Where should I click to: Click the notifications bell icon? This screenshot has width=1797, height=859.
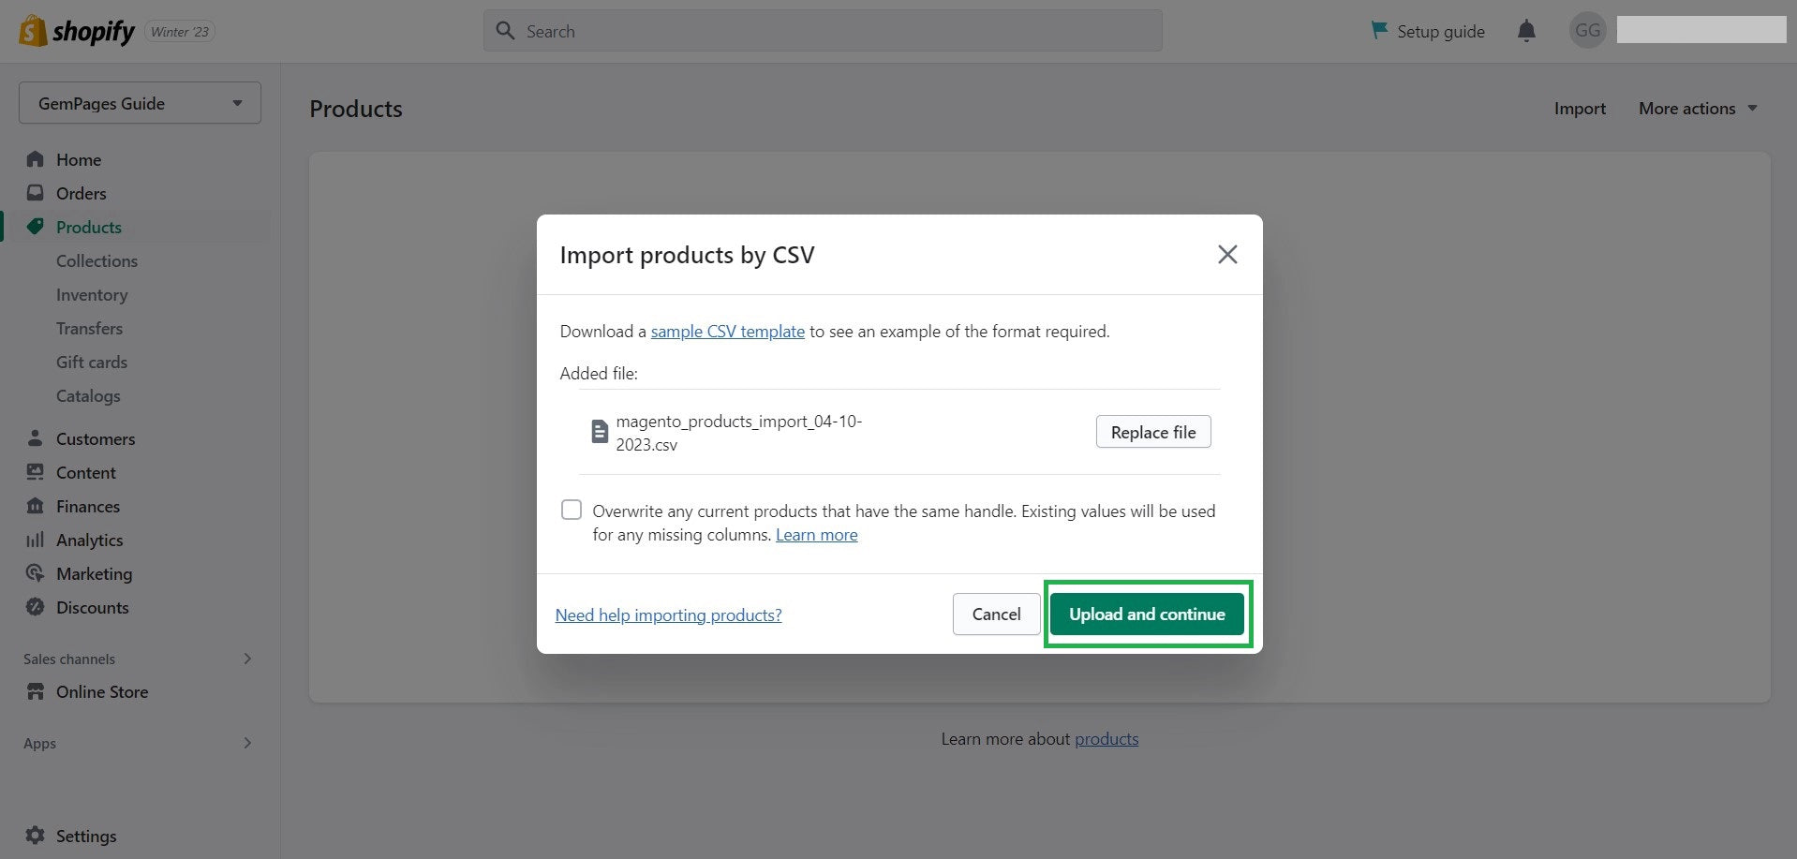pos(1526,30)
